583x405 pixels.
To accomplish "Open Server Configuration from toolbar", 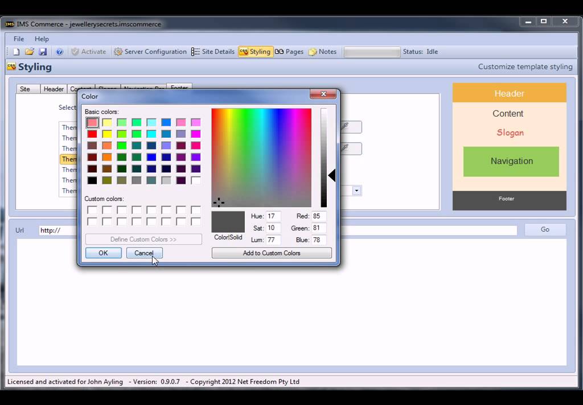I will [150, 52].
